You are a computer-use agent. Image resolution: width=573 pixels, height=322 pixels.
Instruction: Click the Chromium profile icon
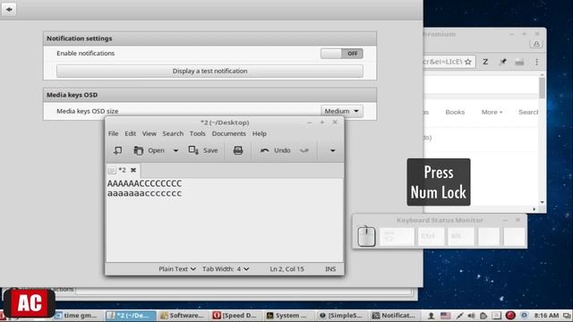pos(536,44)
